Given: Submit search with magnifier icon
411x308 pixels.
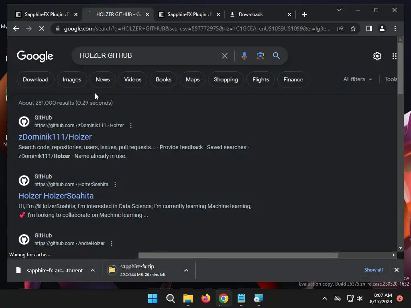Looking at the screenshot, I should tap(276, 55).
